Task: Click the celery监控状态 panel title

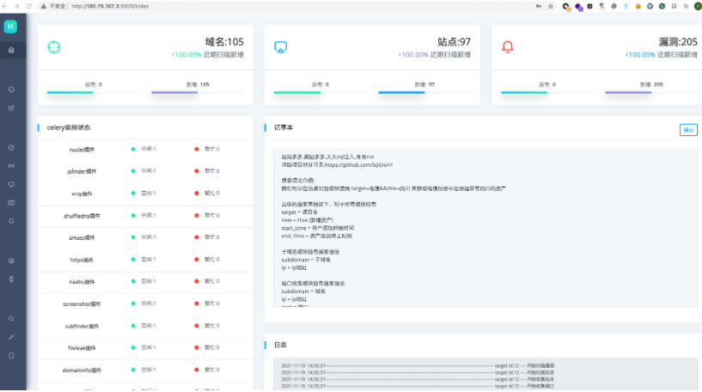Action: (x=69, y=128)
